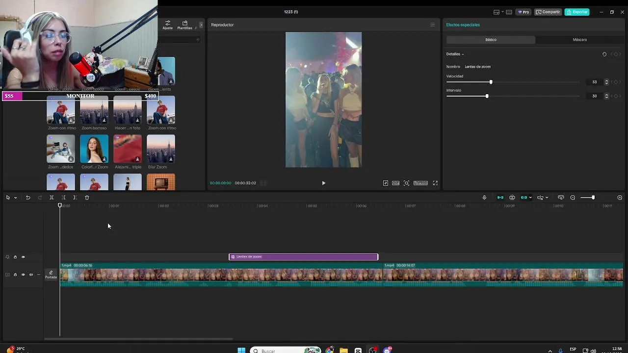
Task: Click the undo arrow in timeline toolbar
Action: (28, 198)
